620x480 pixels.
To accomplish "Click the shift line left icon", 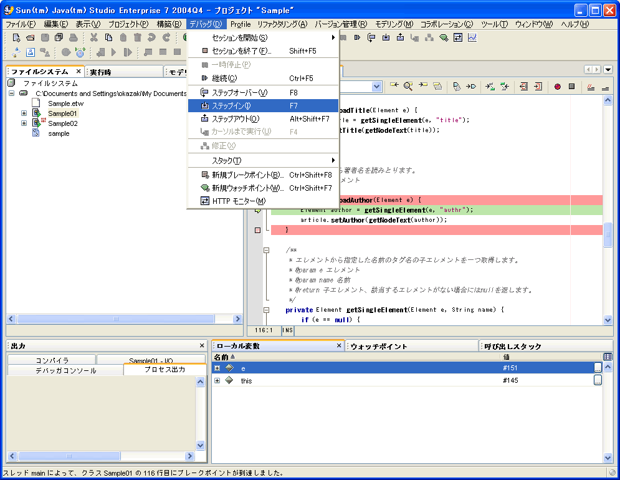I will [x=524, y=86].
